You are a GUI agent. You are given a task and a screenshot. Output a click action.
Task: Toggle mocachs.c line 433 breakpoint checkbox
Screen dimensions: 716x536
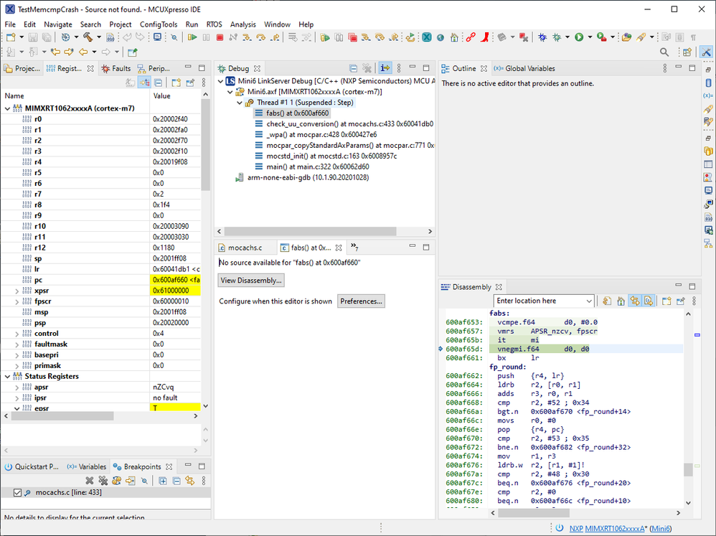point(17,493)
